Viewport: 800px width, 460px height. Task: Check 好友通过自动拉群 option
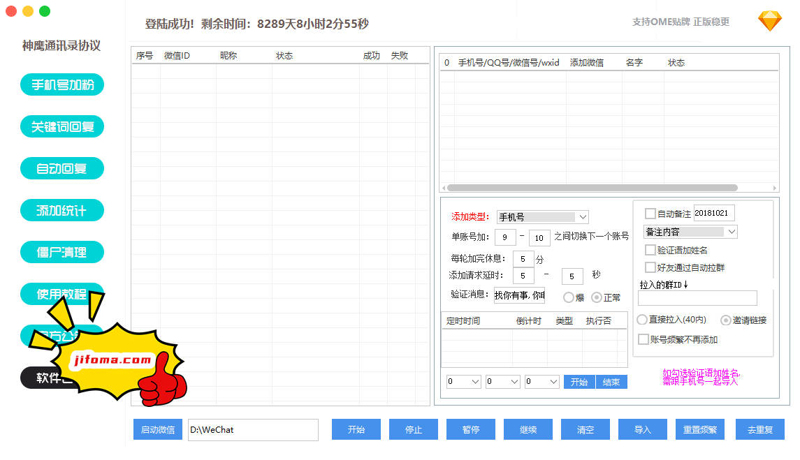(649, 267)
